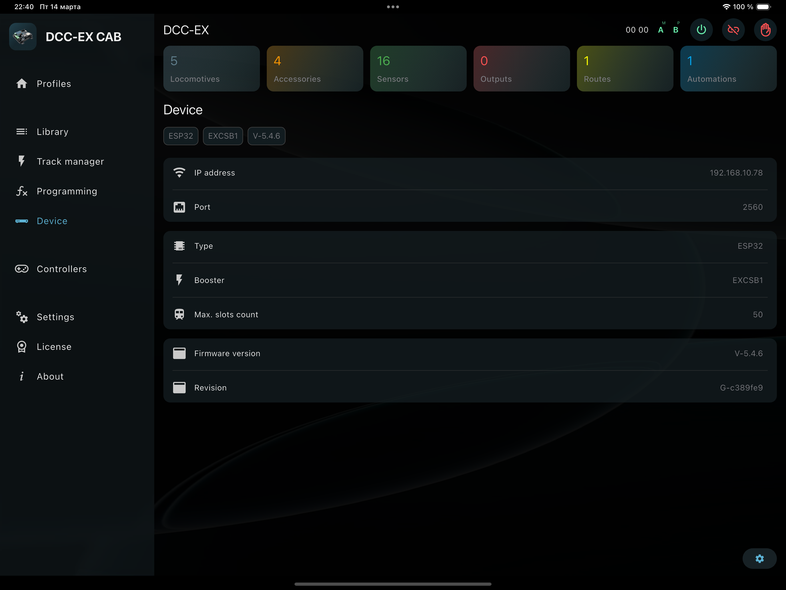The height and width of the screenshot is (590, 786).
Task: Click Firmware version value V-5.4.6
Action: pyautogui.click(x=749, y=353)
